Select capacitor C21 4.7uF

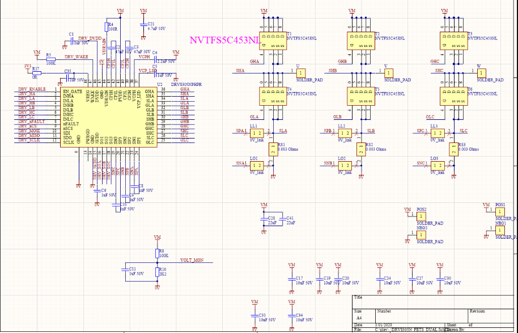coord(143,25)
